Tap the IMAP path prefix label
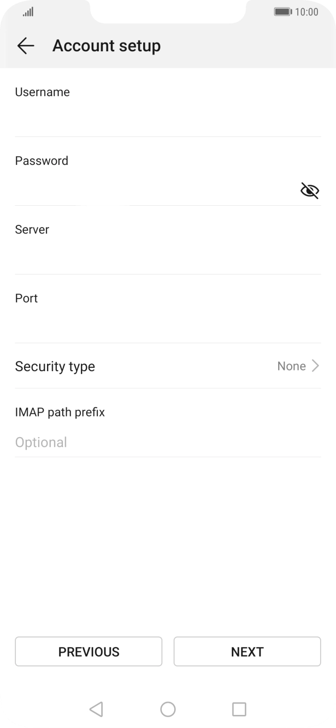Image resolution: width=336 pixels, height=728 pixels. [60, 412]
